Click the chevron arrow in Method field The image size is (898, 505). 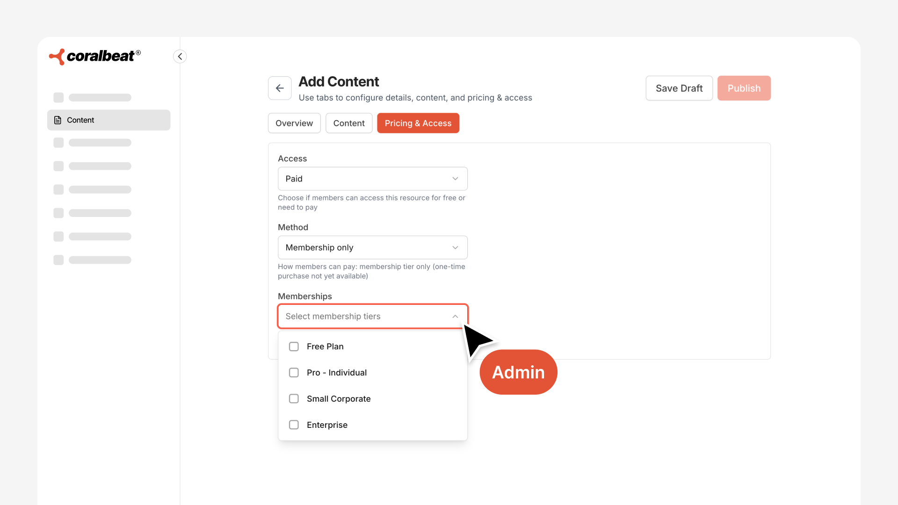pos(455,247)
